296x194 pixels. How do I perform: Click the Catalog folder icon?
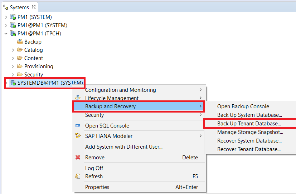(x=20, y=50)
